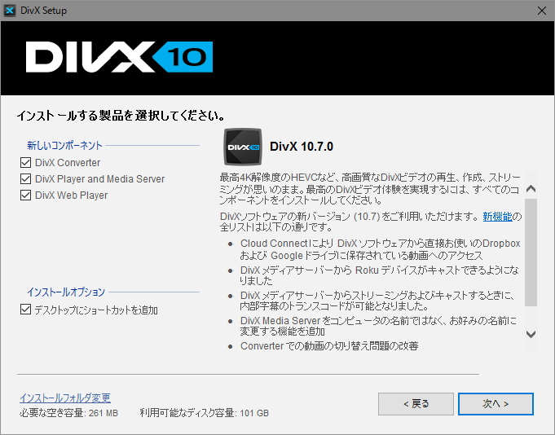Click the 次へ > next button
This screenshot has height=435, width=555.
(x=496, y=404)
